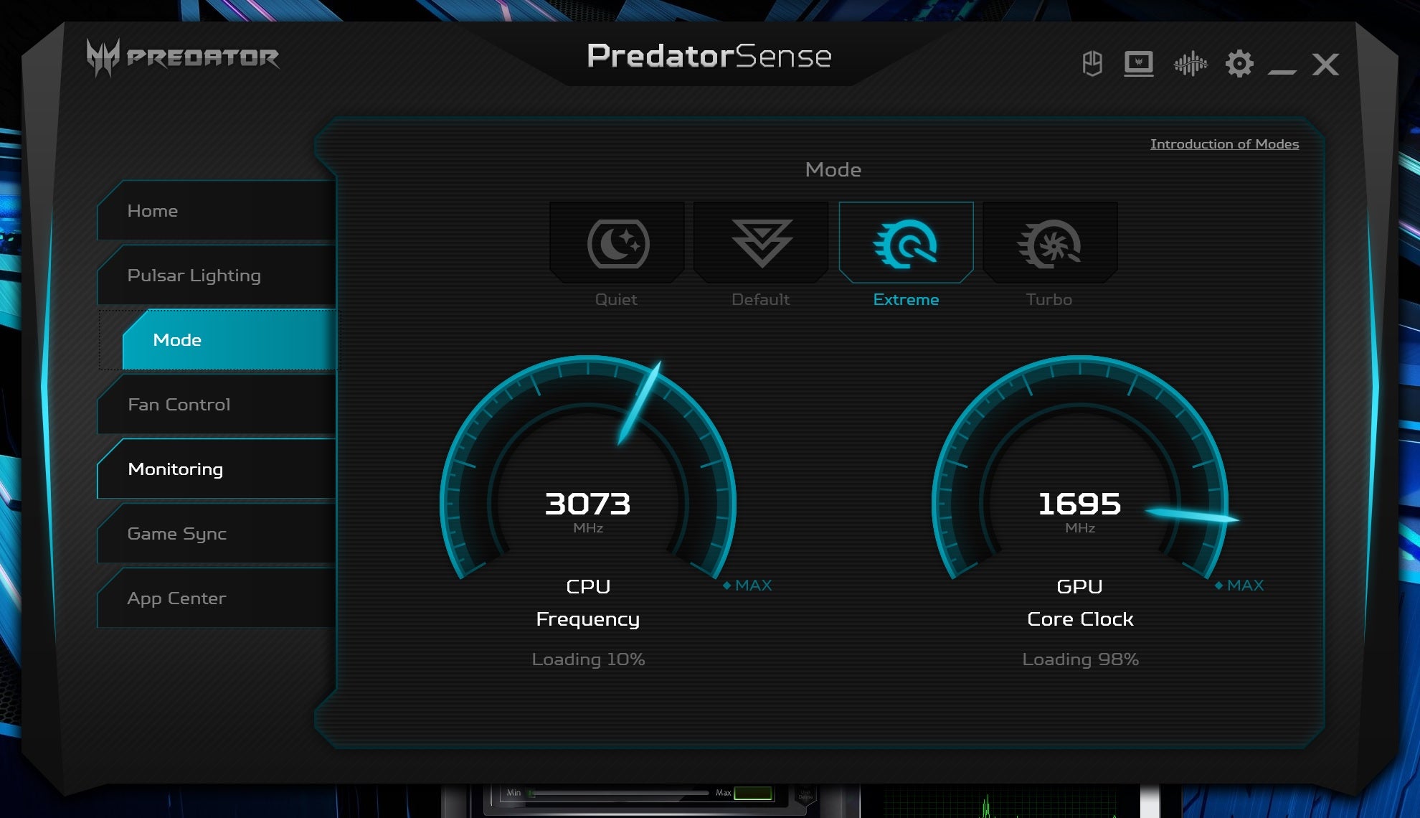Select the Extreme mode icon
Viewport: 1420px width, 818px height.
coord(906,244)
